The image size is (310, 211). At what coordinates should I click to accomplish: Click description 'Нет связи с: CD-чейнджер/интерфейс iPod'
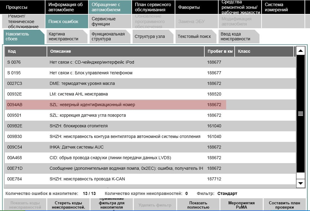(92, 62)
